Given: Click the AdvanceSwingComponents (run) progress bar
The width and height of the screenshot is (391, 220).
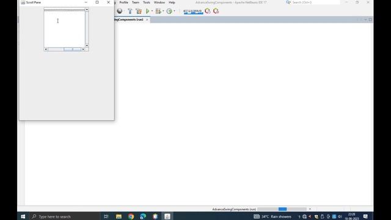Looking at the screenshot, I should tap(282, 209).
